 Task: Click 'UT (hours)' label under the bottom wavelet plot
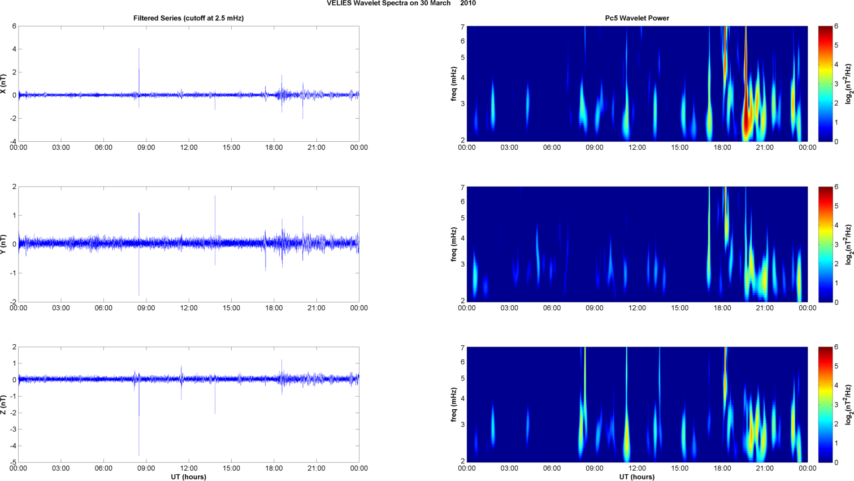click(x=637, y=476)
